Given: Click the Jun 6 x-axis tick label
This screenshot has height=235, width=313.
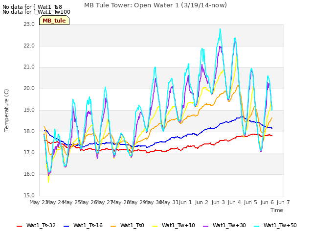Looking at the screenshot, I should click(x=267, y=202).
